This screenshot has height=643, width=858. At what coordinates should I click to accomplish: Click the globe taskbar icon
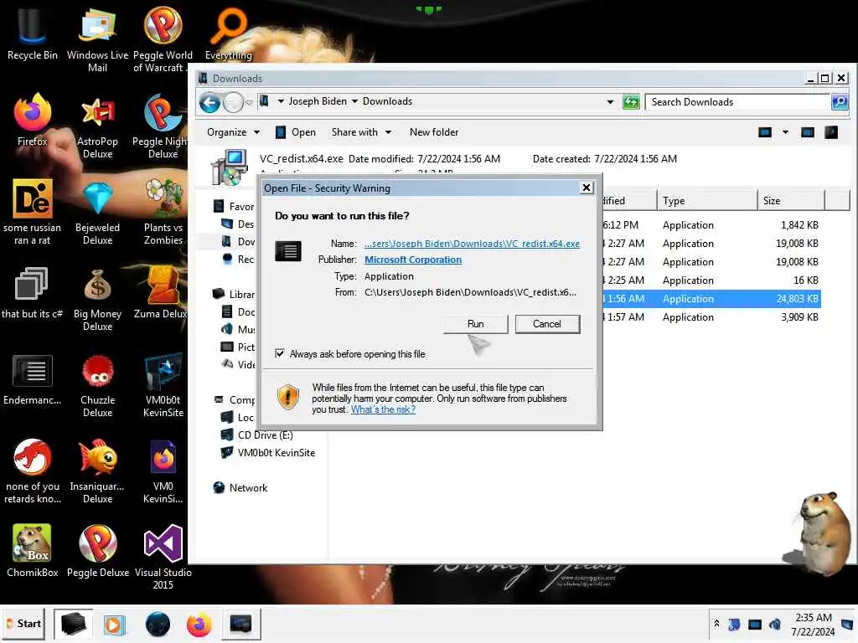[x=158, y=625]
